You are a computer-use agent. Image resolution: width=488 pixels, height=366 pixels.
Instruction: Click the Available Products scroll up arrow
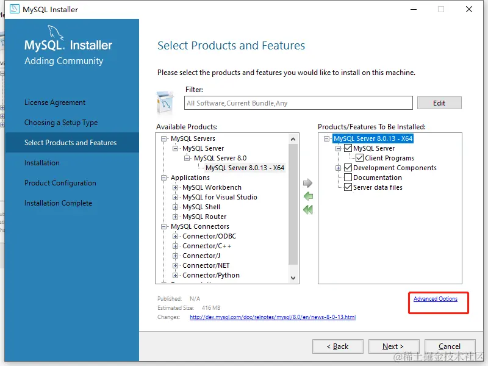293,139
